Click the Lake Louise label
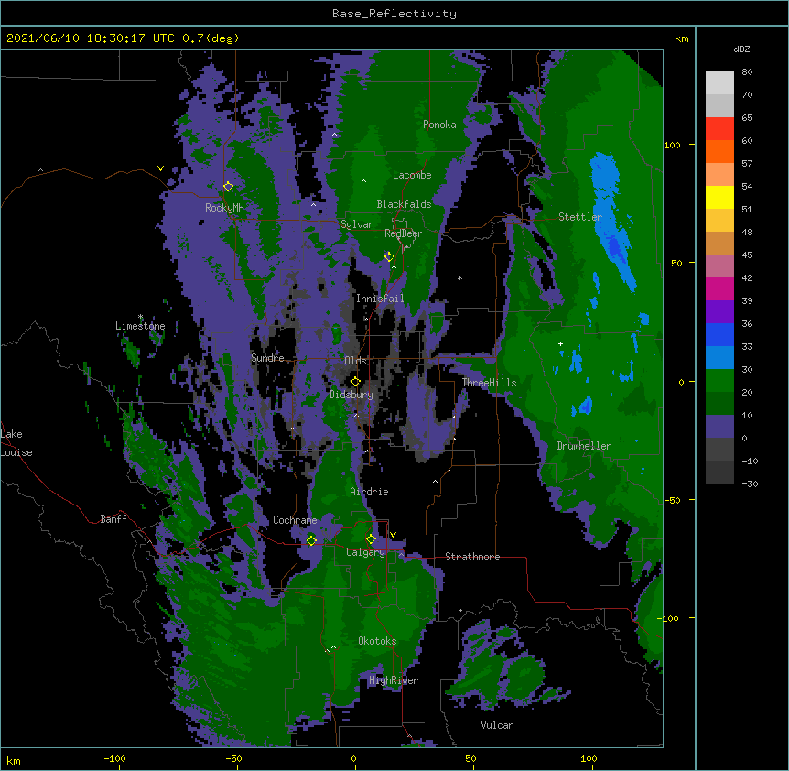The image size is (789, 771). tap(16, 443)
